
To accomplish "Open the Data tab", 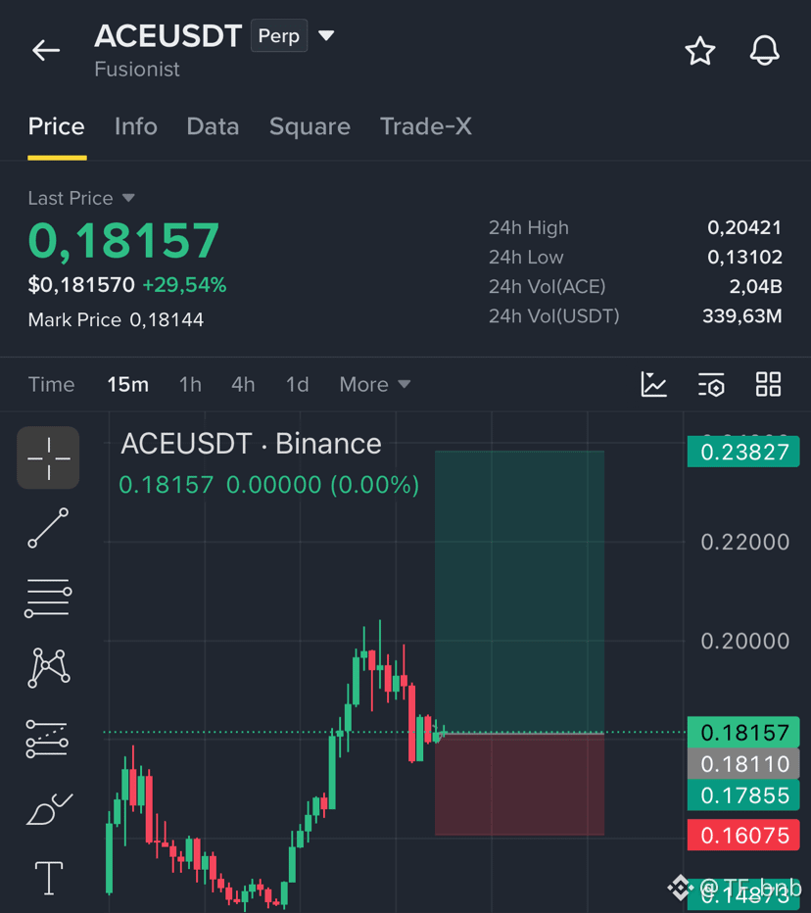I will point(213,126).
